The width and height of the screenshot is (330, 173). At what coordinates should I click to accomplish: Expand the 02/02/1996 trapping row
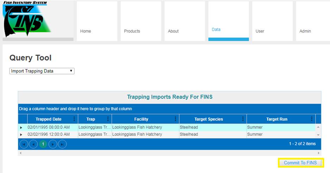point(21,134)
